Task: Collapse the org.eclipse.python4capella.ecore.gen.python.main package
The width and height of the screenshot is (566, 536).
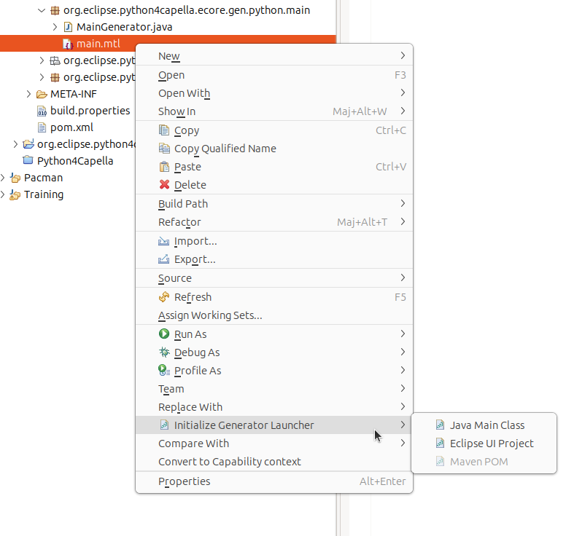Action: pos(42,11)
